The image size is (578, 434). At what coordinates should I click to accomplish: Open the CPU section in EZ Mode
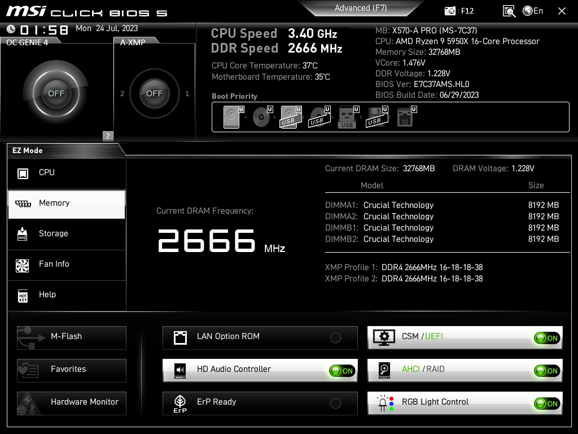(x=67, y=173)
